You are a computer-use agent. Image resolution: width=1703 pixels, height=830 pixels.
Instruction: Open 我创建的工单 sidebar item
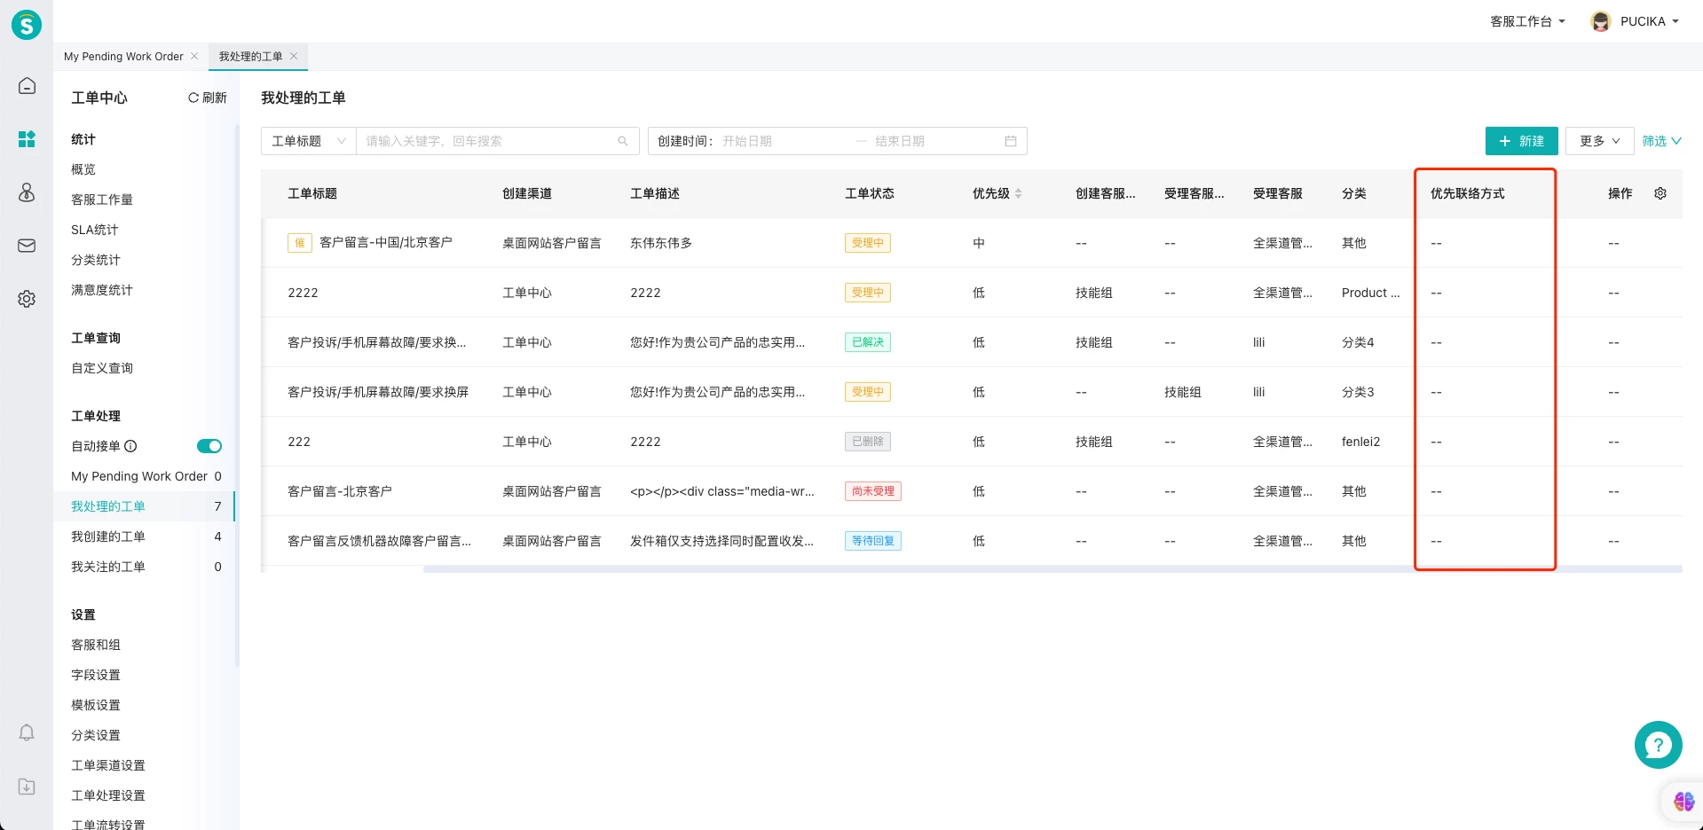click(x=146, y=536)
